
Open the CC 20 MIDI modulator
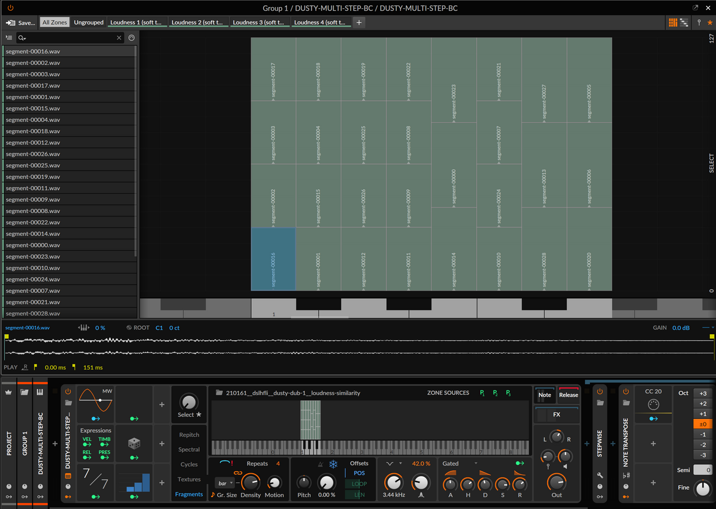(653, 405)
